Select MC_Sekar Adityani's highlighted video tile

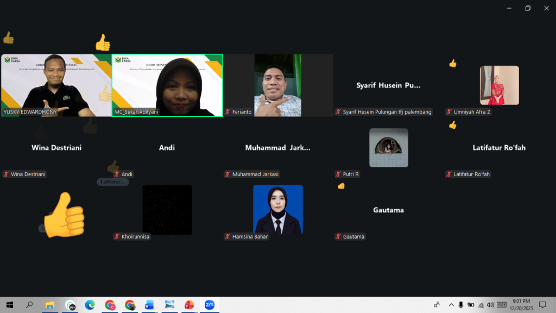click(167, 85)
